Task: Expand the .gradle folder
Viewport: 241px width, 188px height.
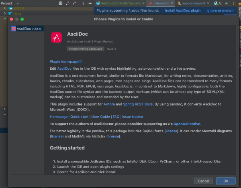Action: click(5, 8)
